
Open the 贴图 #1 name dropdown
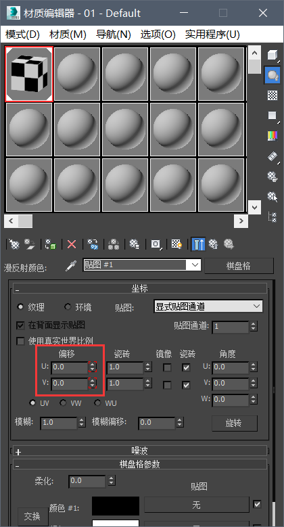tap(142, 265)
